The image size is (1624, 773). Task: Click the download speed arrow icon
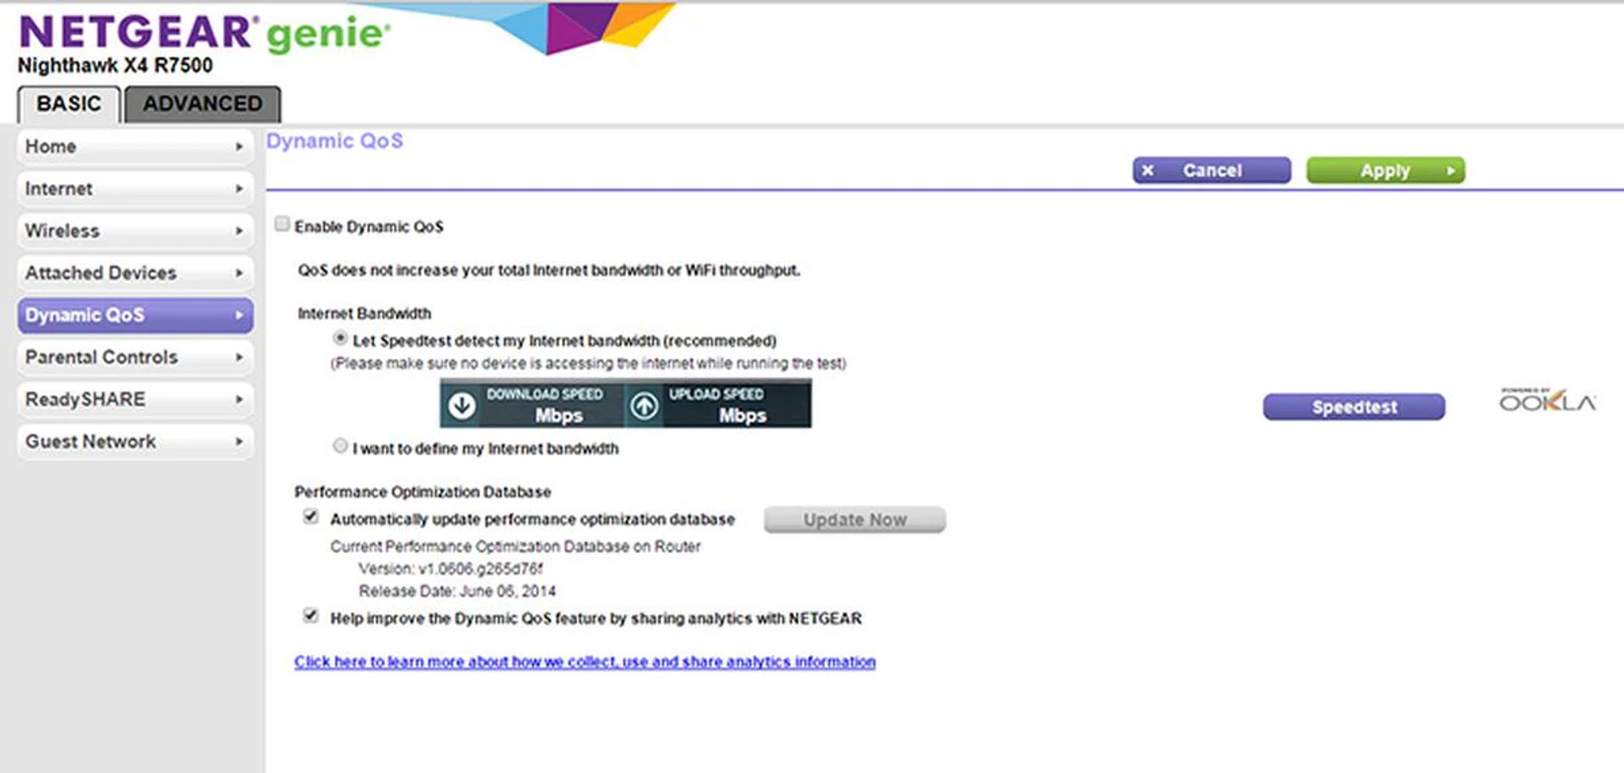point(462,405)
